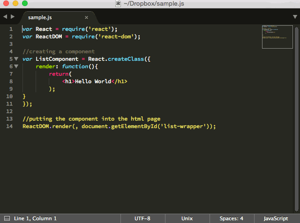Screen dimensions: 300x223
Task: Click the vertical scrollbar
Action: (297, 119)
